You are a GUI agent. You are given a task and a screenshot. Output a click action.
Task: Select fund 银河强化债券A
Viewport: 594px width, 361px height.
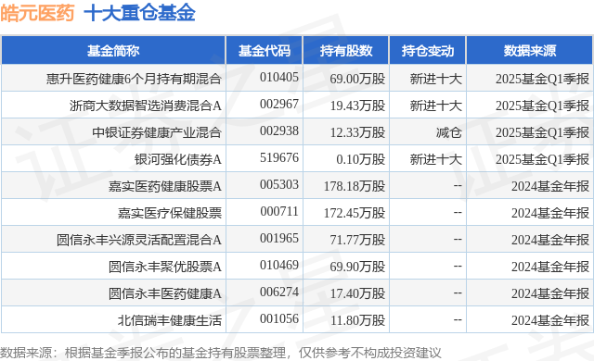[178, 159]
